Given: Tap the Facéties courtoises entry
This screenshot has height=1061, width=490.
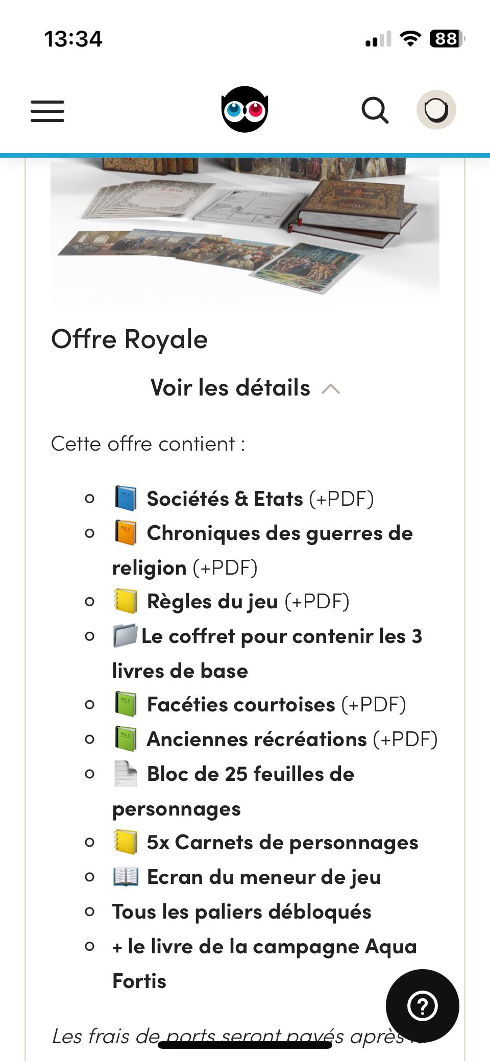Looking at the screenshot, I should tap(259, 705).
